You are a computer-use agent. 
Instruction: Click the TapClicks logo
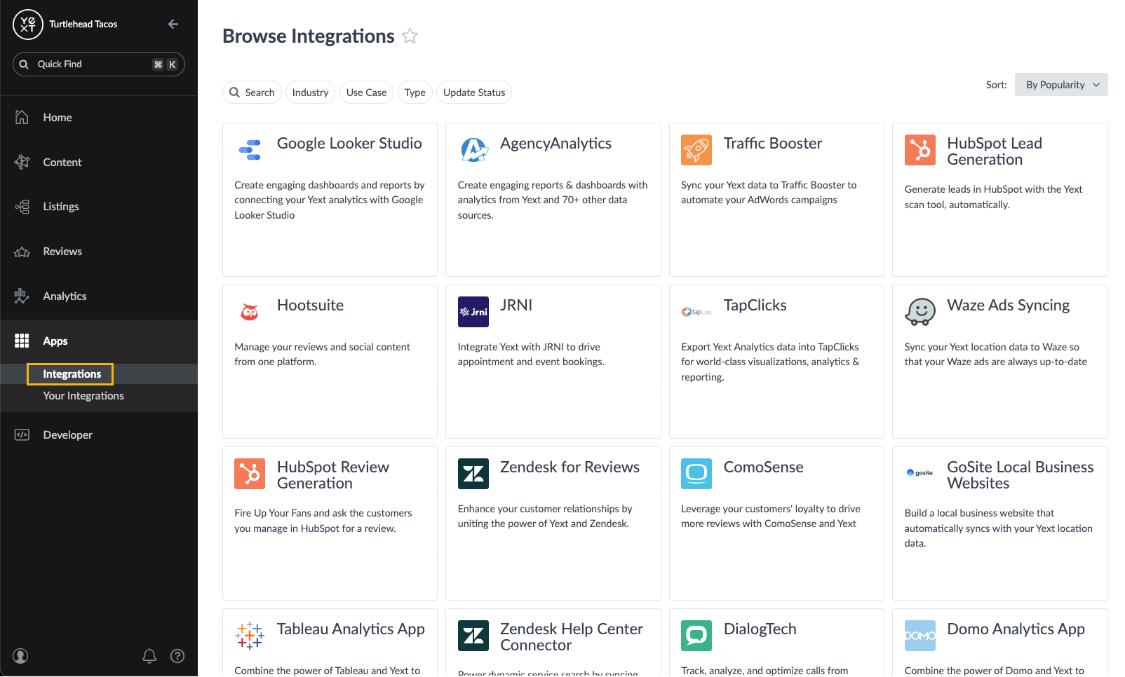696,312
